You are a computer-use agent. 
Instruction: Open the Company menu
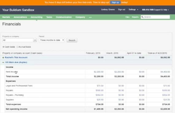point(80,17)
